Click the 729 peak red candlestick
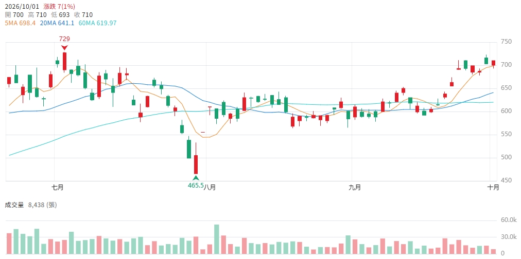This screenshot has height=259, width=521. [64, 61]
